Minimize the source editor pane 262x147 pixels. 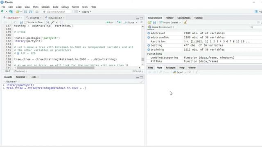[x=138, y=18]
